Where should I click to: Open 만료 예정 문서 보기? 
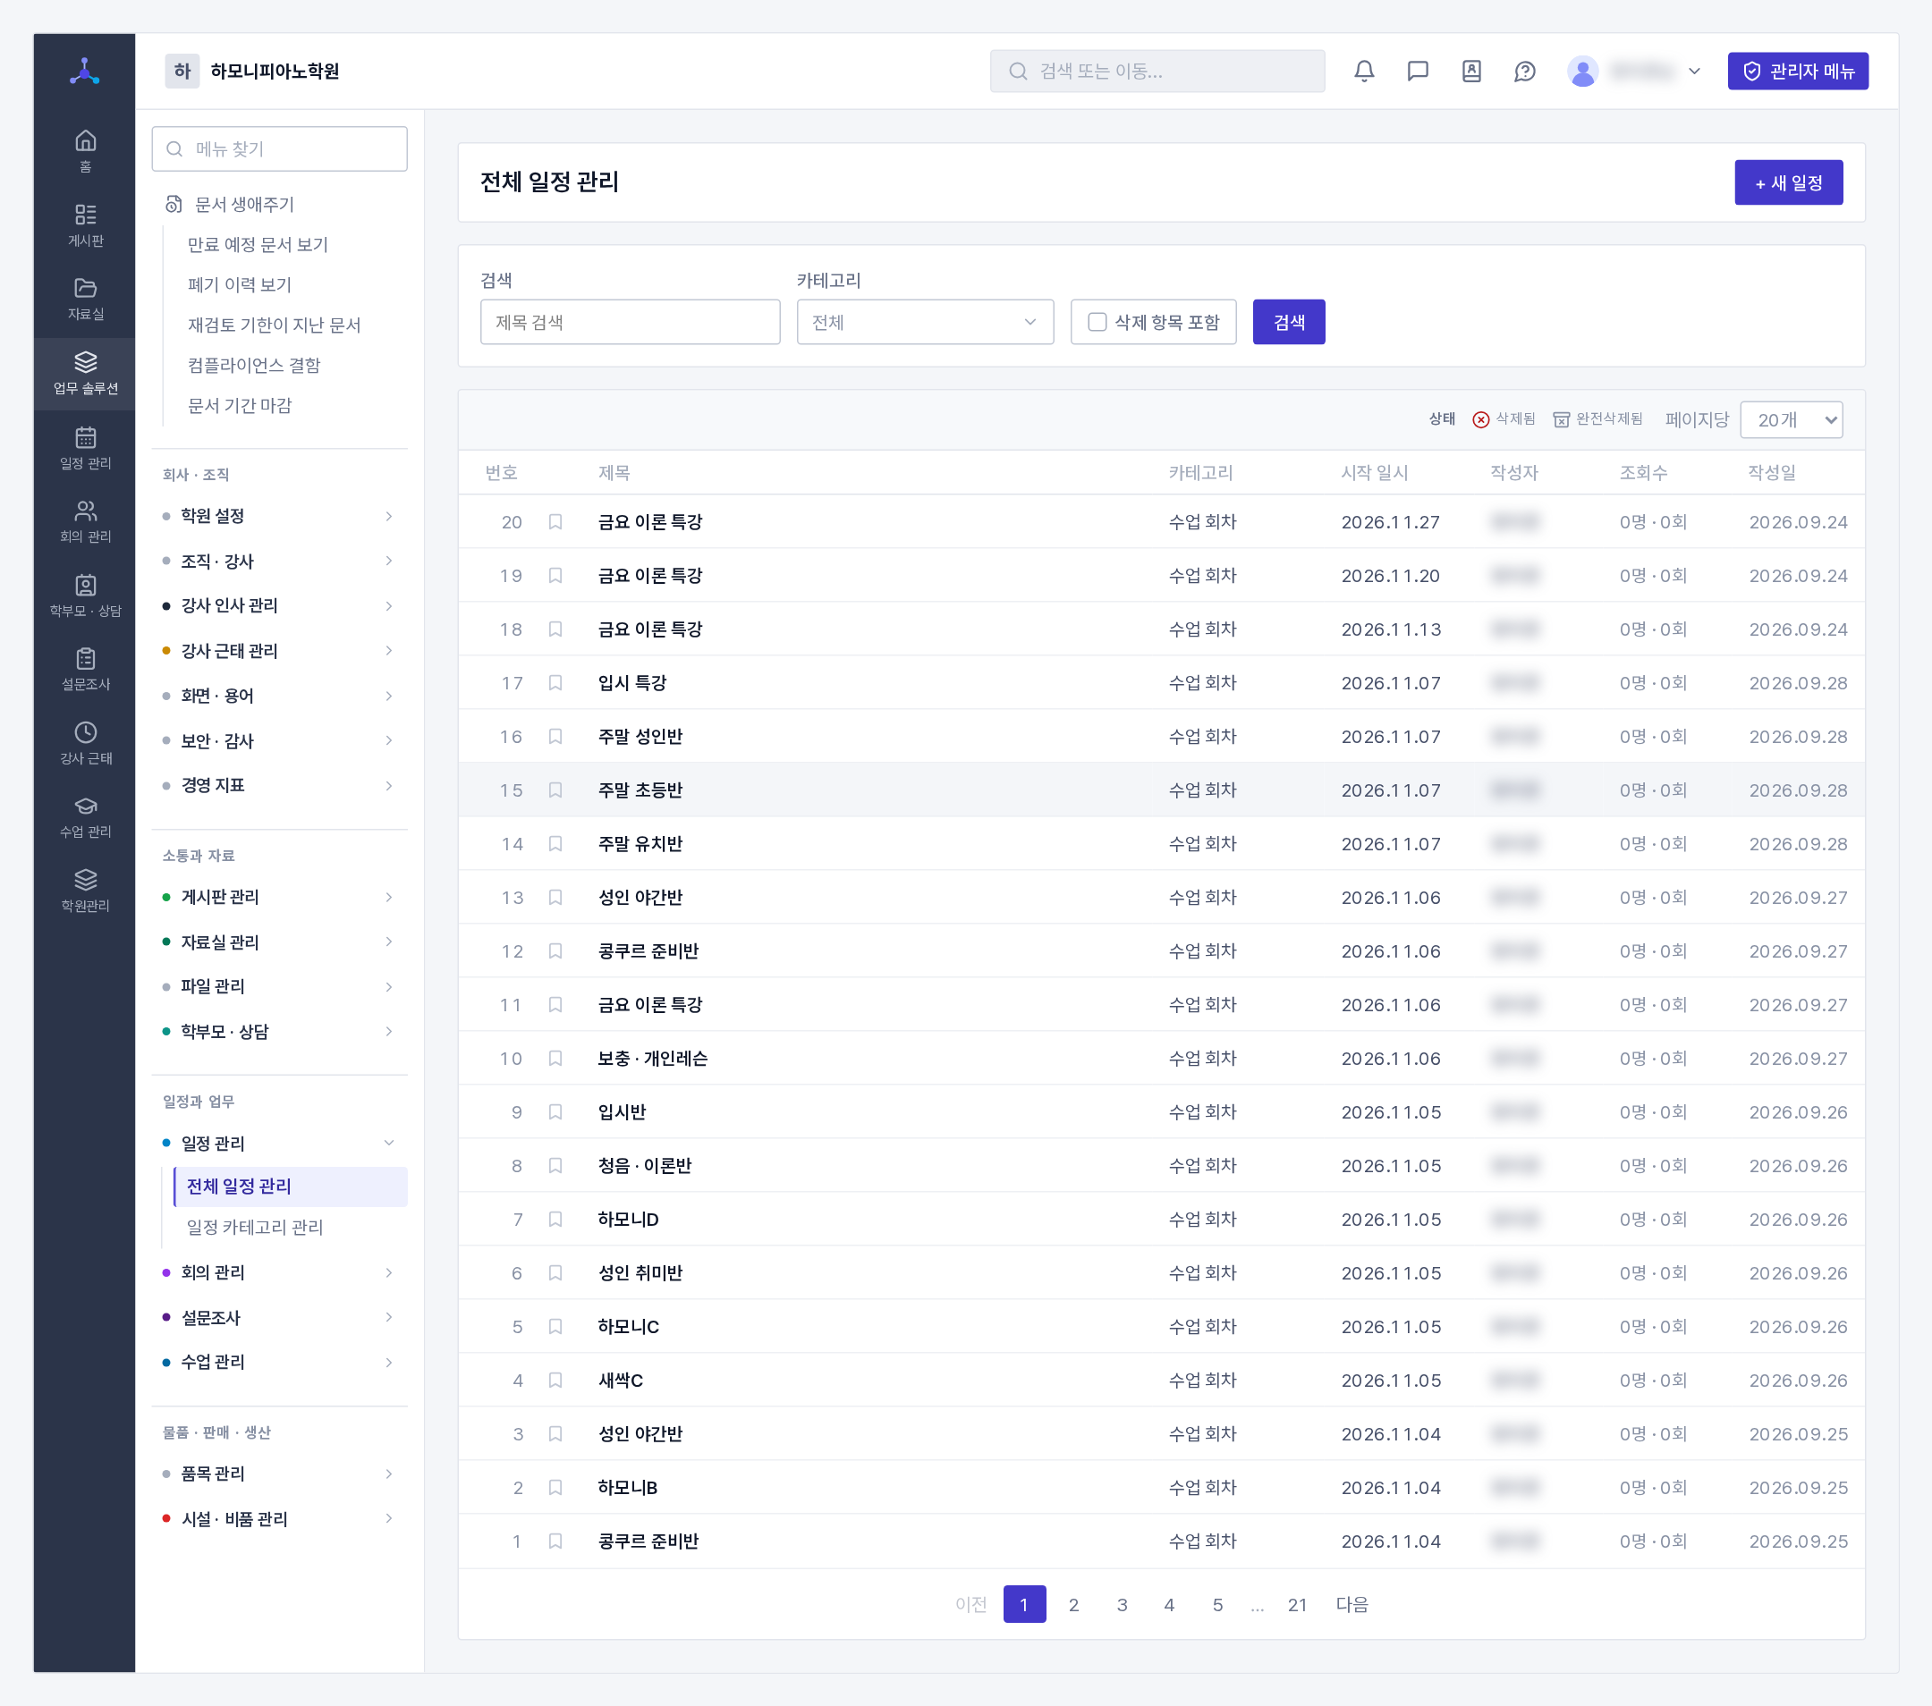point(257,245)
